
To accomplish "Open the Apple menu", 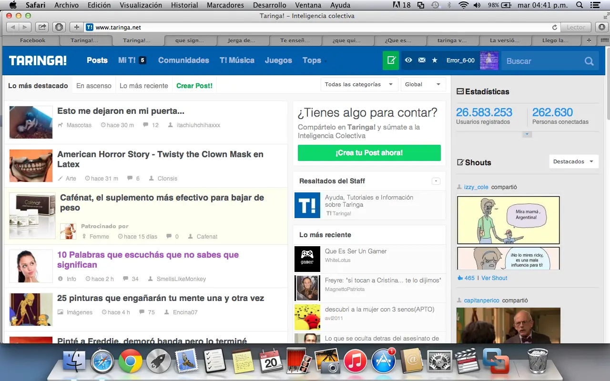I will point(13,5).
